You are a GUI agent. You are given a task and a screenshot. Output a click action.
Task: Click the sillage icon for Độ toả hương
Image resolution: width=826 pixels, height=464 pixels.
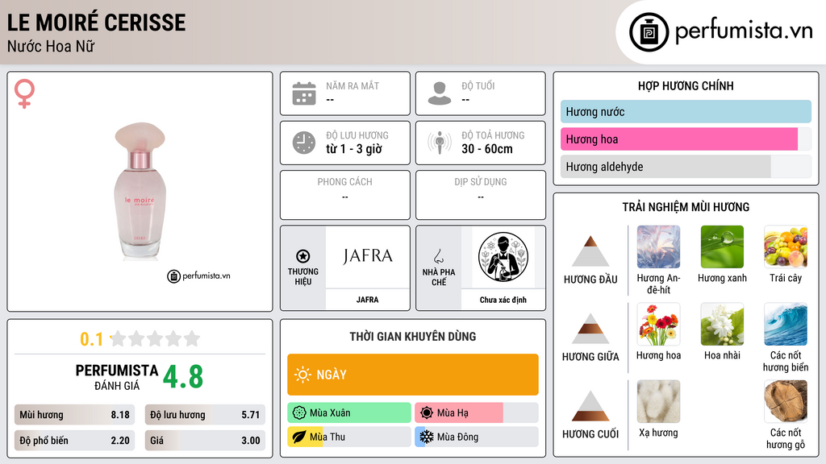[440, 143]
